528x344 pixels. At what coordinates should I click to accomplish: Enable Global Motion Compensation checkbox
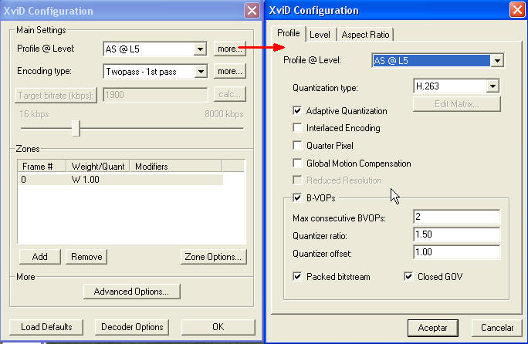point(297,163)
